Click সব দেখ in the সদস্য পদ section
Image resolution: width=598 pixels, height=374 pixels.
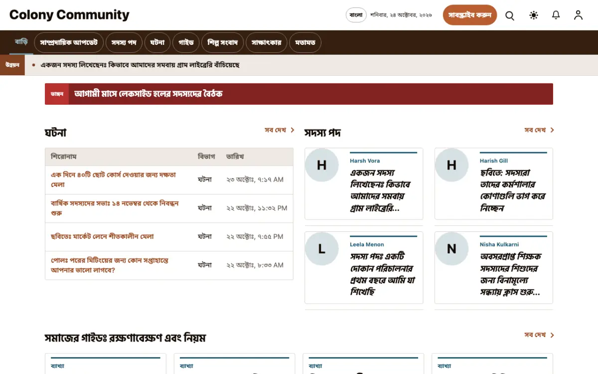point(539,130)
